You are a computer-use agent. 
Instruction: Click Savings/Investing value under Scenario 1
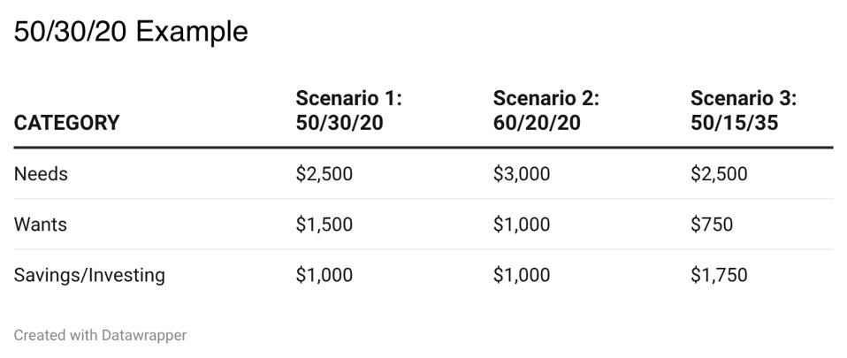324,275
